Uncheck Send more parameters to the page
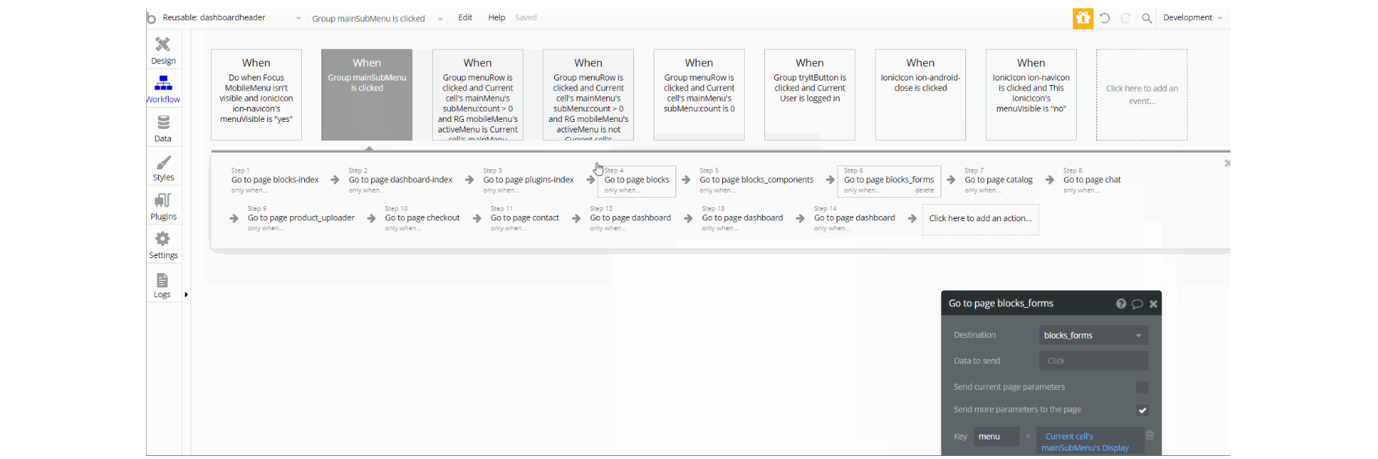 tap(1142, 410)
